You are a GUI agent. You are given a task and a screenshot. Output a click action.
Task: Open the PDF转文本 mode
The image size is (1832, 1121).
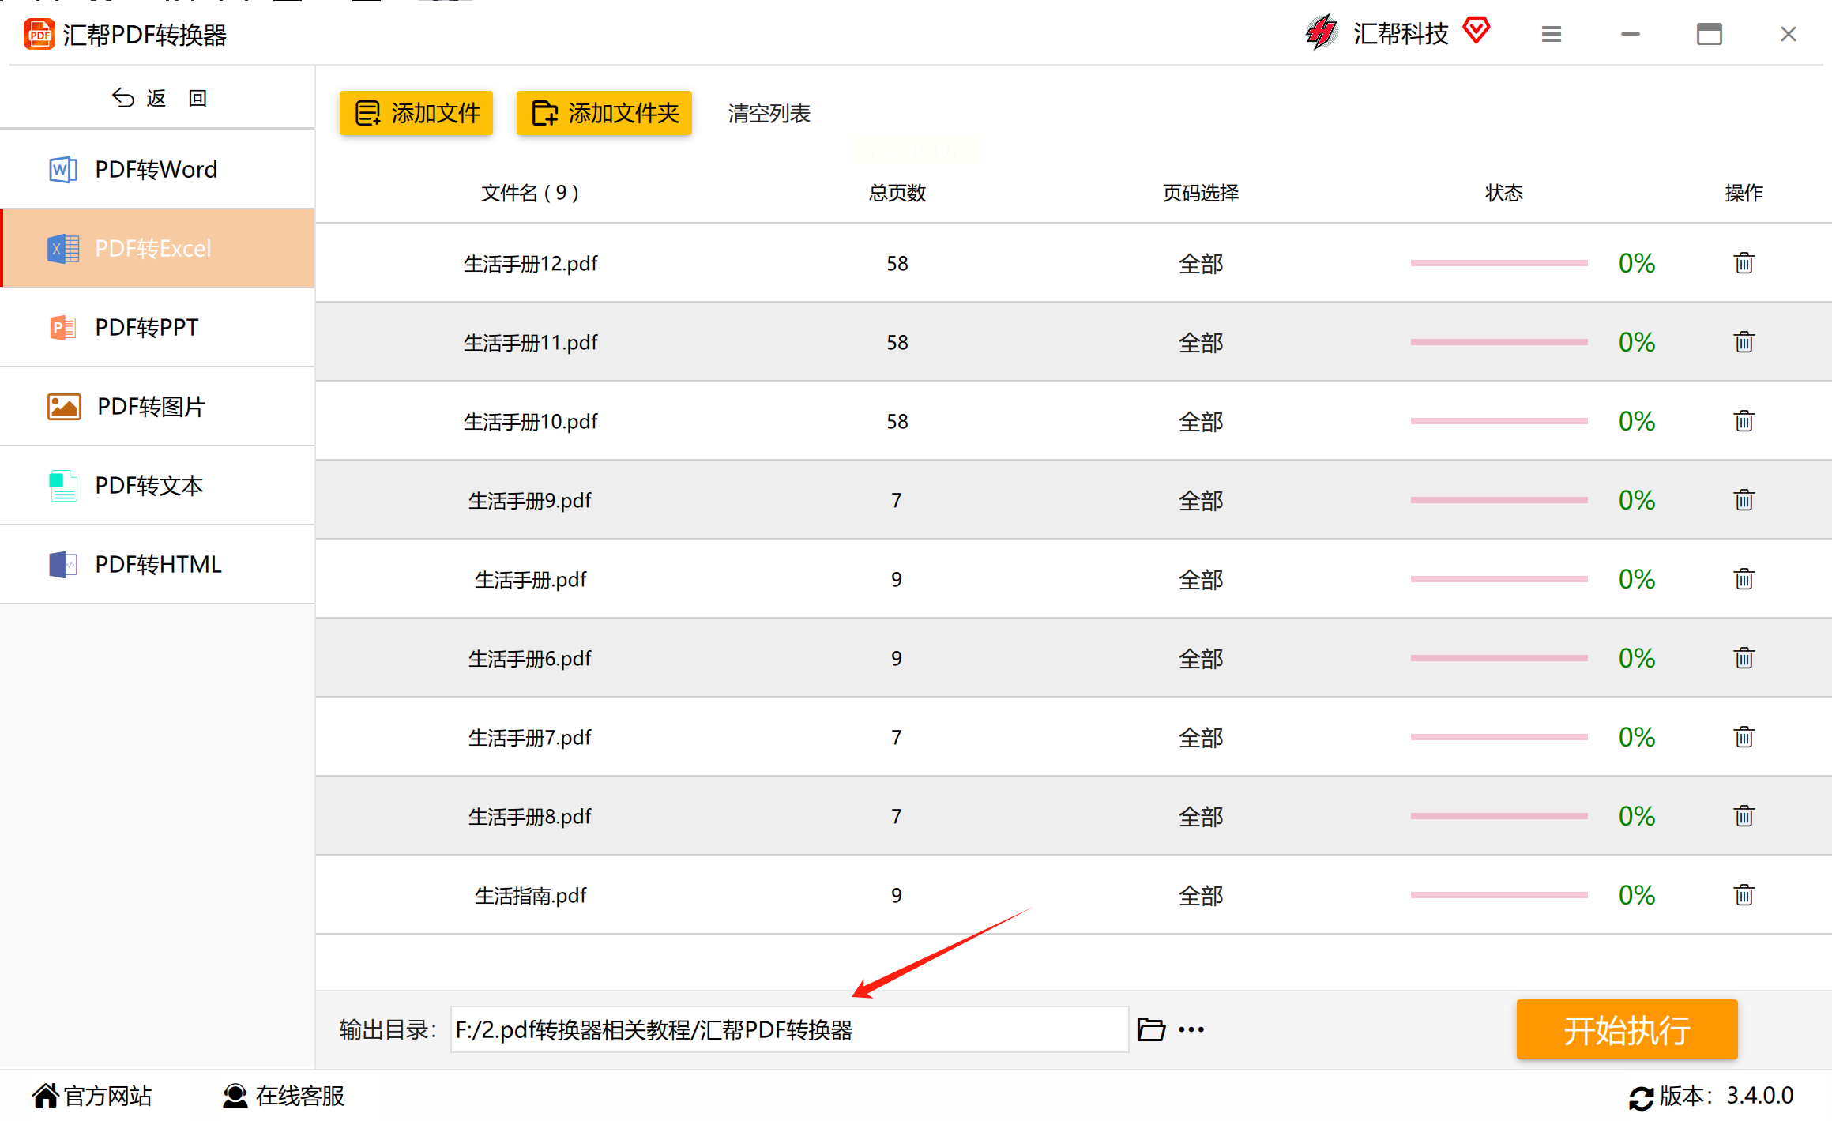[x=158, y=485]
